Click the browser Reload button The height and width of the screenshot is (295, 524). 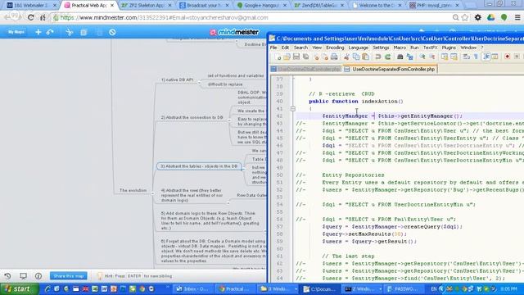[x=31, y=17]
